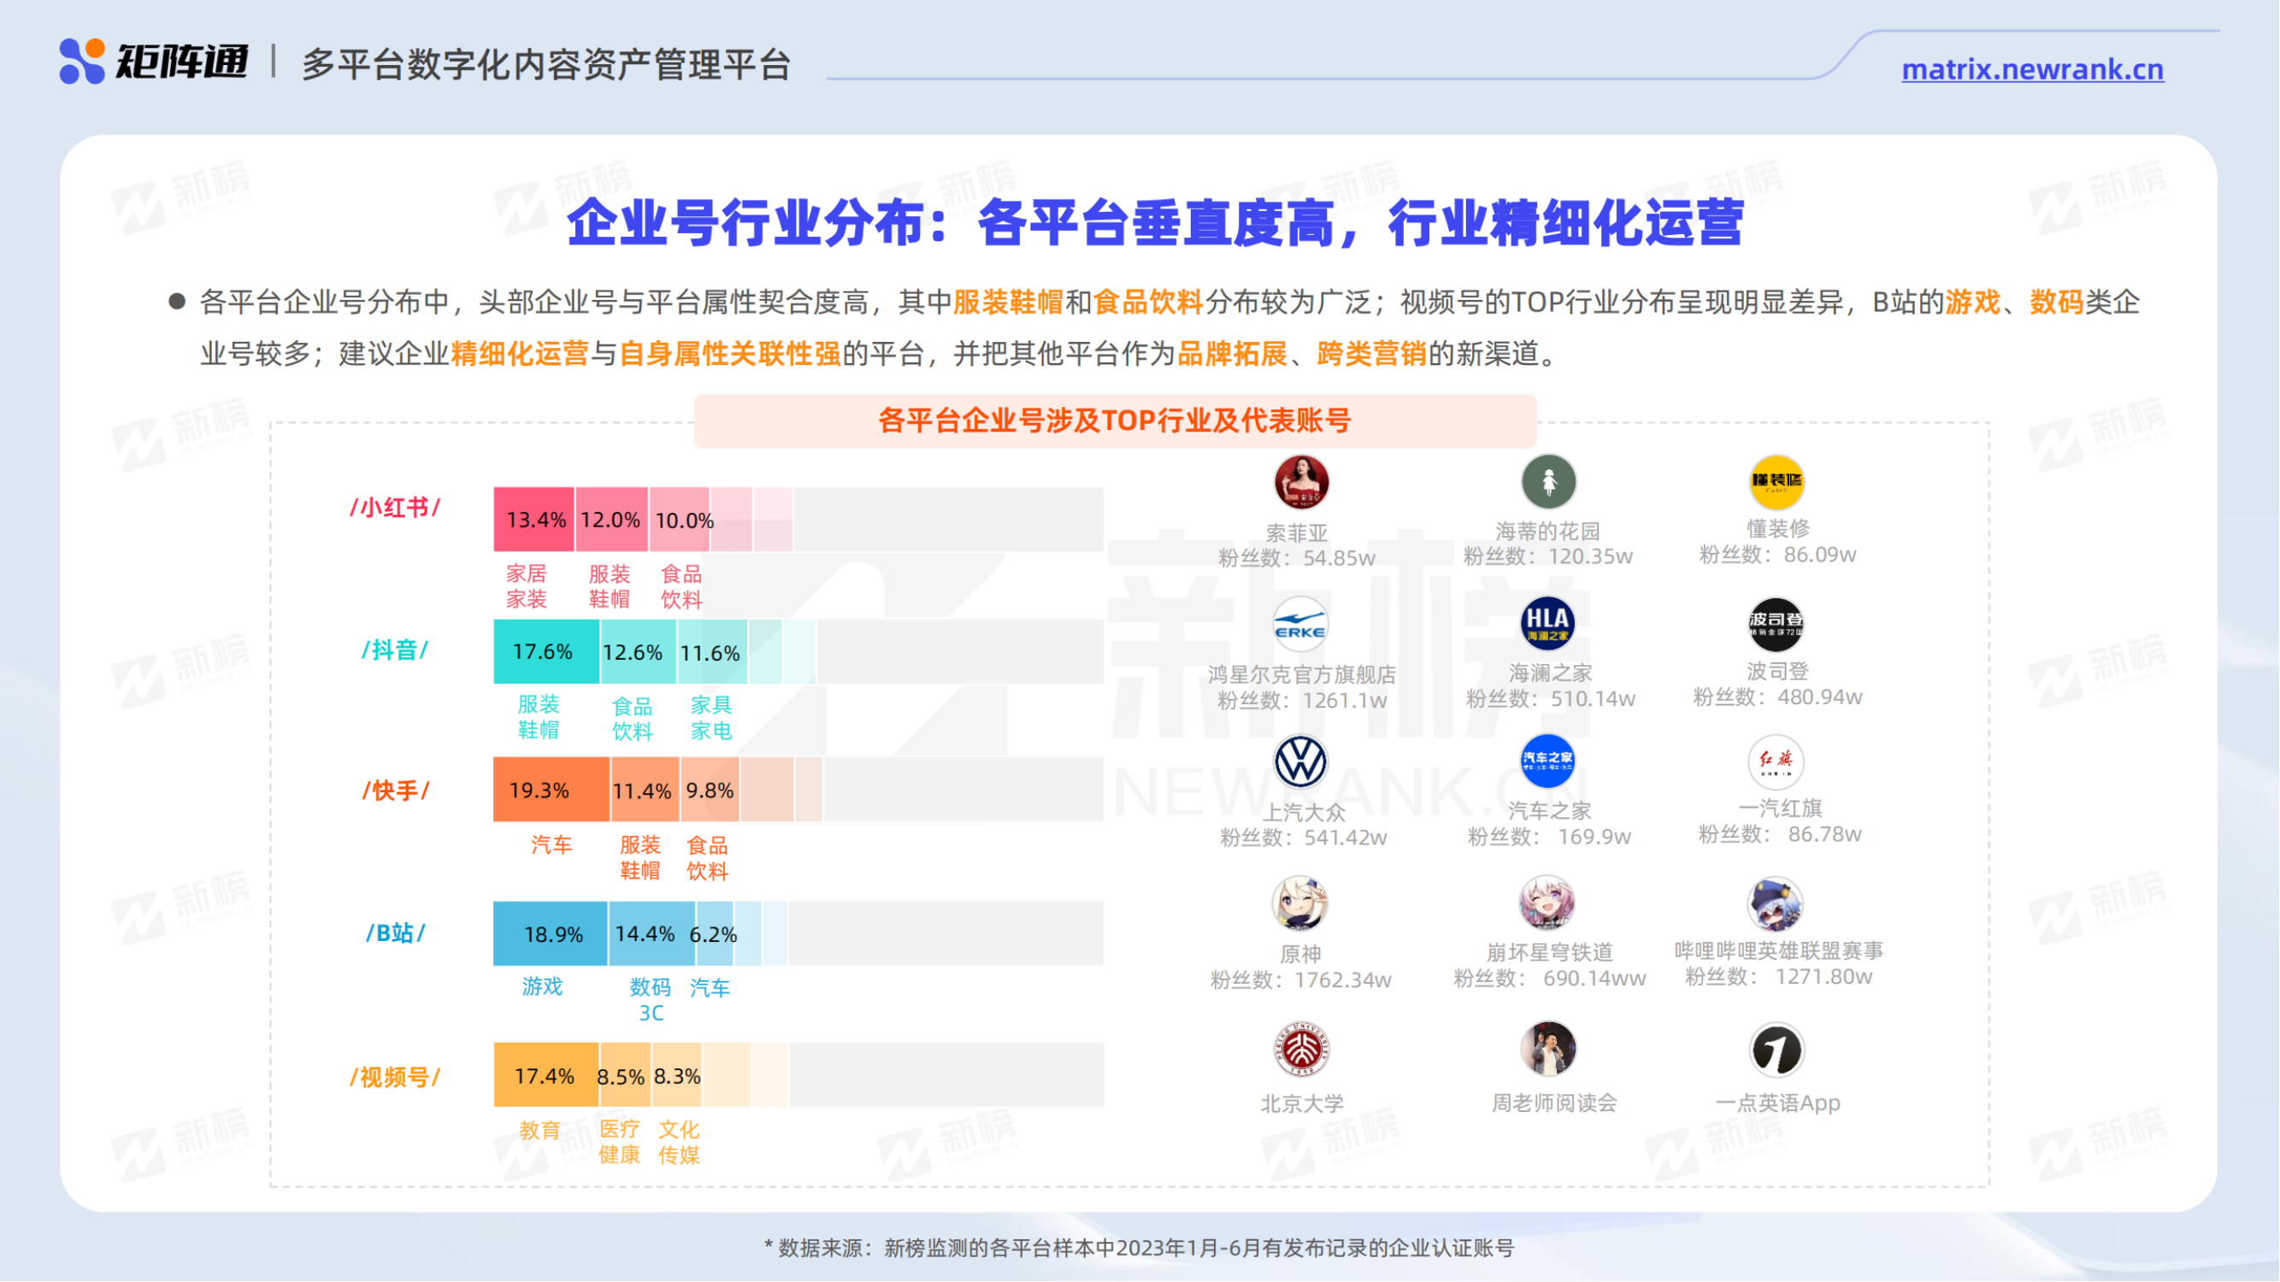Screen dimensions: 2280x1282
Task: Click the B站 6.2% bar segment
Action: coord(716,934)
